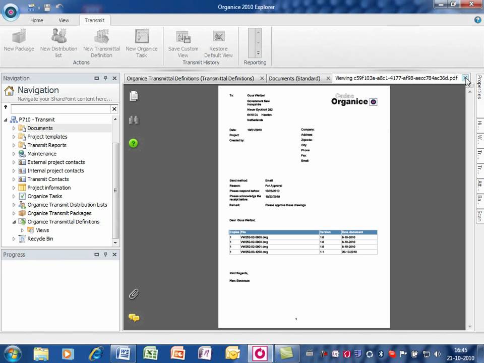This screenshot has height=363, width=484.
Task: Open Excel from the taskbar
Action: (x=151, y=353)
